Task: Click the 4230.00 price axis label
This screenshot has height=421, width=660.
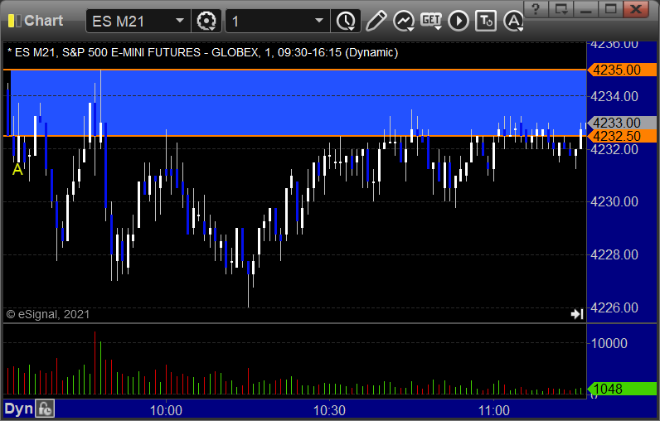Action: pyautogui.click(x=614, y=202)
